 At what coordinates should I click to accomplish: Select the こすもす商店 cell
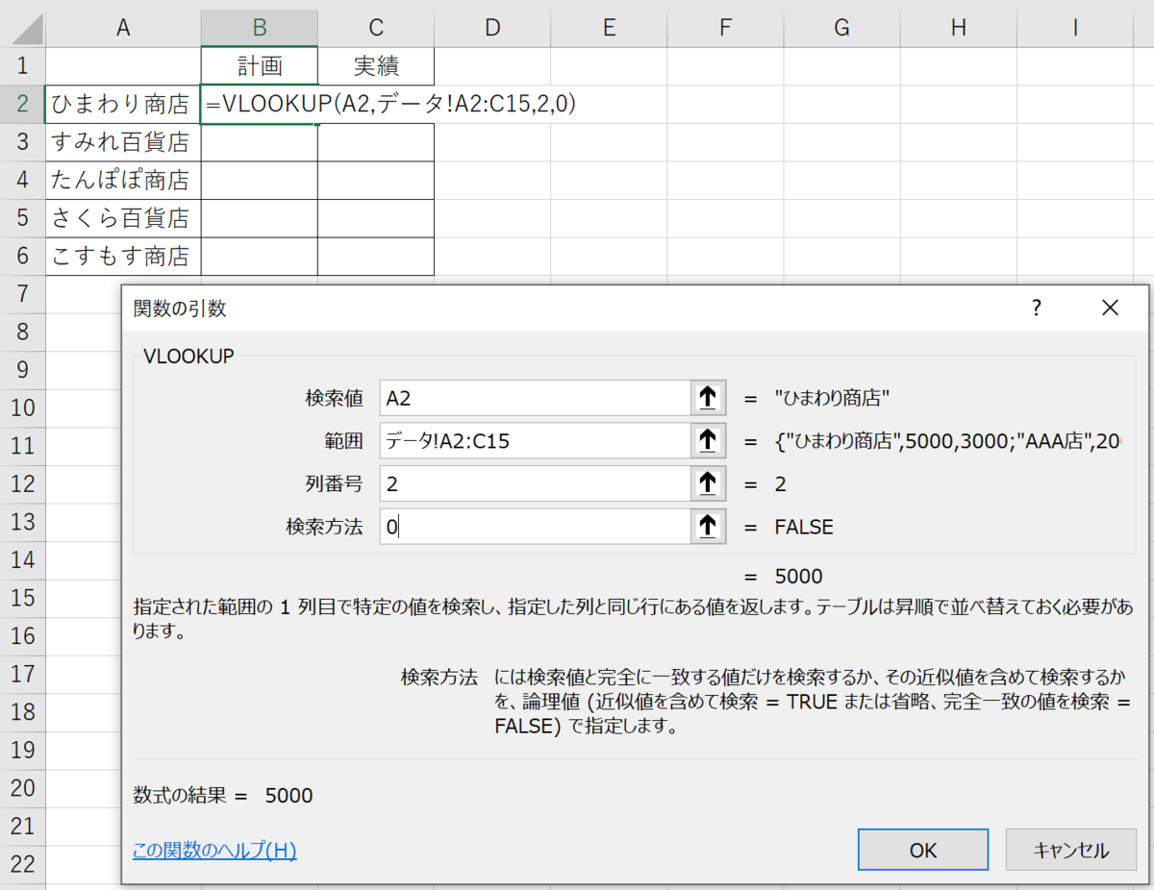pyautogui.click(x=123, y=256)
